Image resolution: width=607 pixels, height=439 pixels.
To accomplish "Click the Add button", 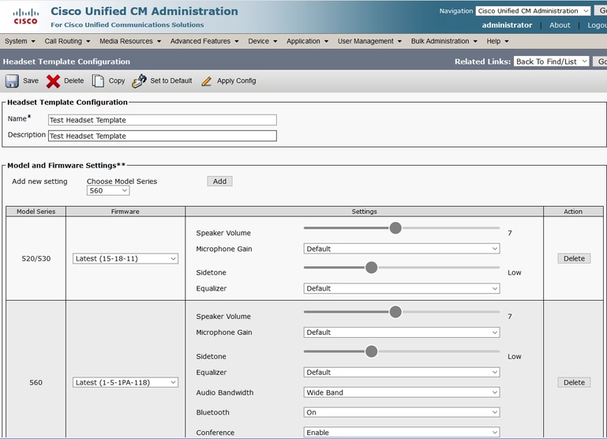I will tap(220, 181).
